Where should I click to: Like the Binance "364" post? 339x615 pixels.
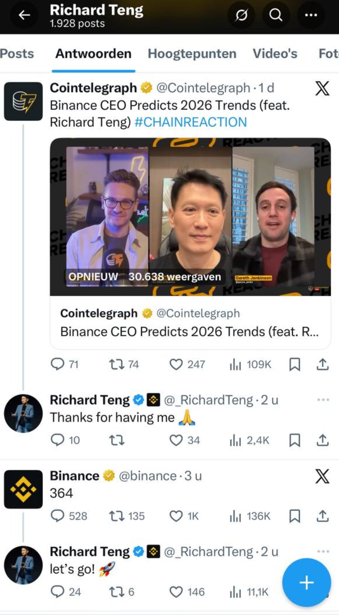[176, 516]
